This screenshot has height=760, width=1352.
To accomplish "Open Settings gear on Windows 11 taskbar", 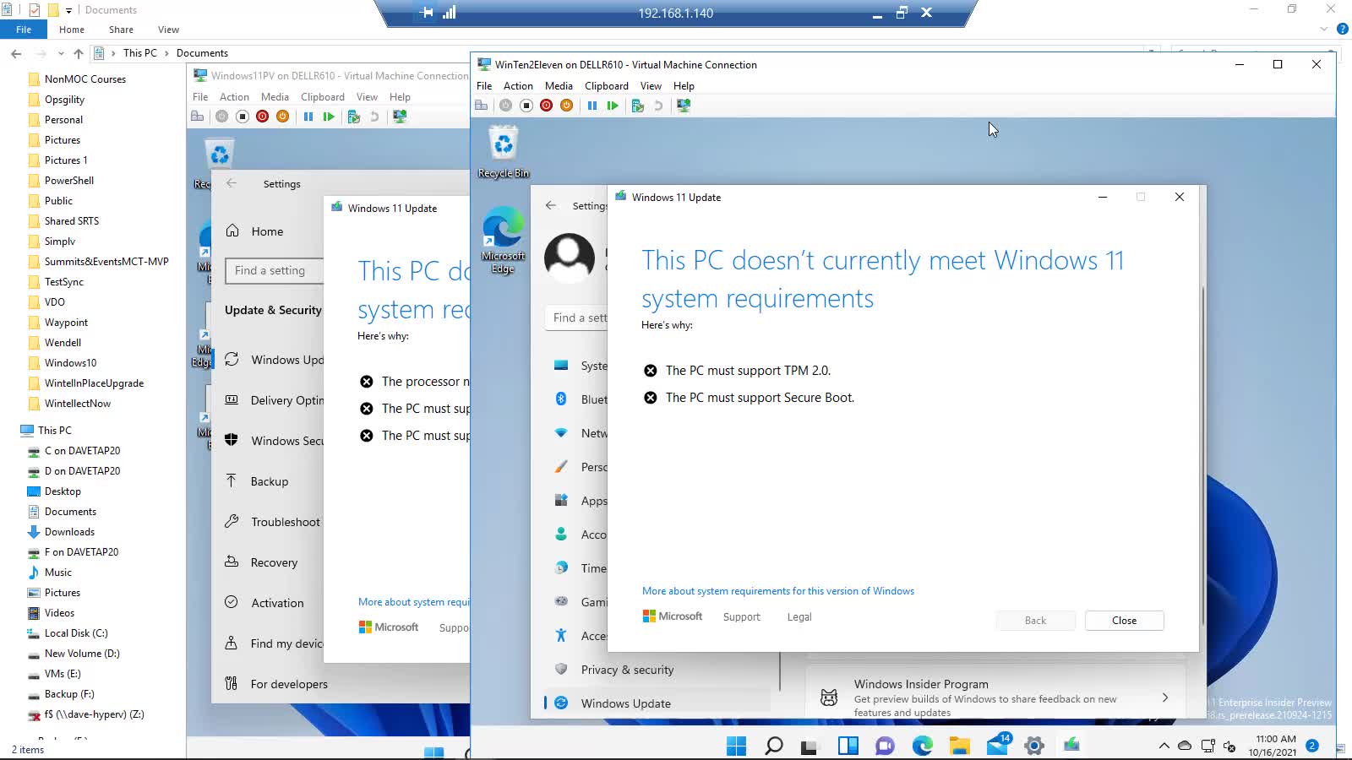I will tap(1034, 746).
